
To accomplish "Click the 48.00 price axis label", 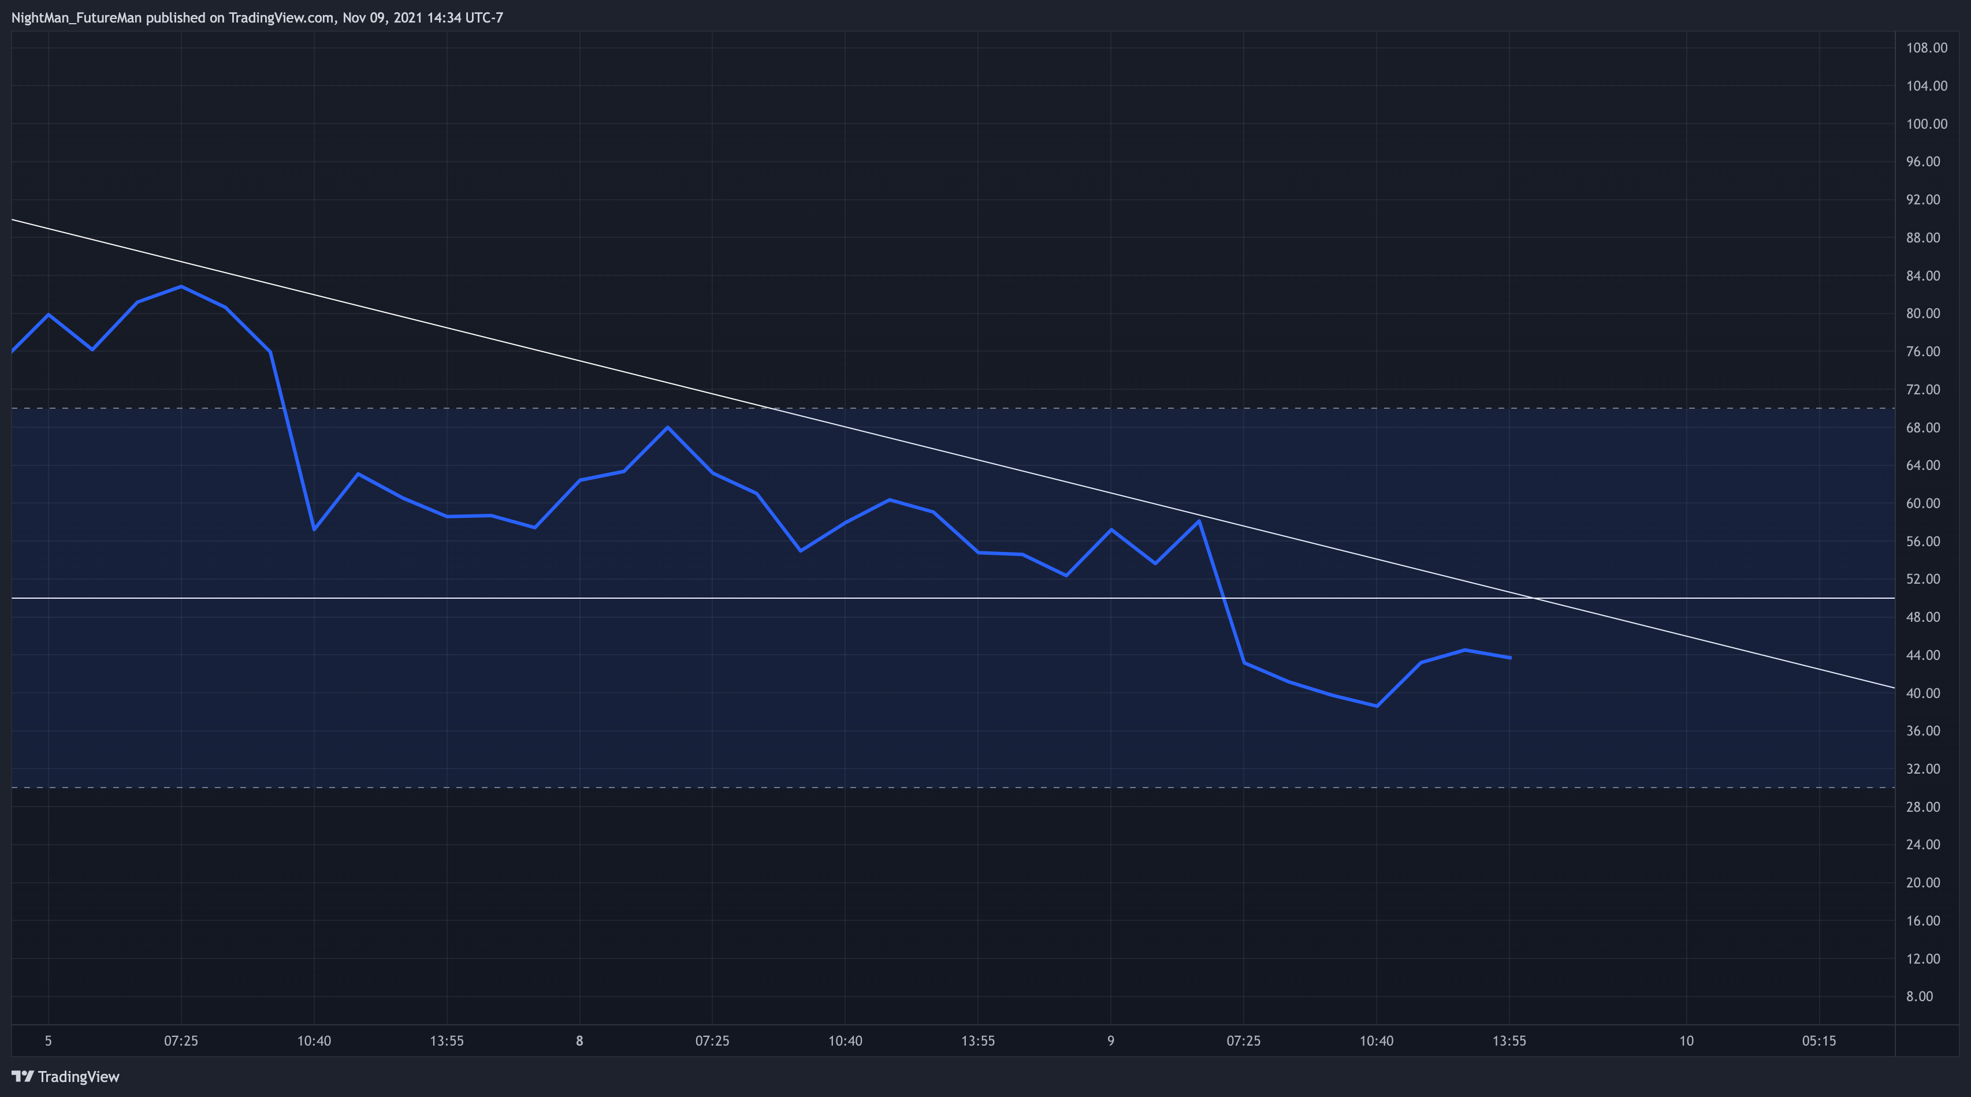I will tap(1924, 617).
